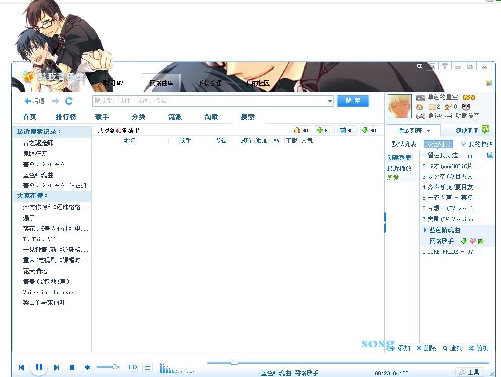Image resolution: width=501 pixels, height=377 pixels.
Task: Click the panda icon in profile
Action: tap(466, 106)
